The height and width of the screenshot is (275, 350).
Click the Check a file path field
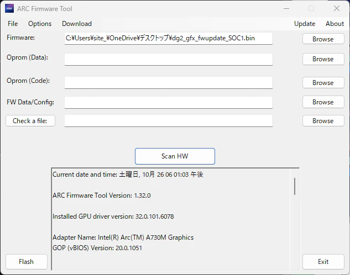tap(169, 121)
